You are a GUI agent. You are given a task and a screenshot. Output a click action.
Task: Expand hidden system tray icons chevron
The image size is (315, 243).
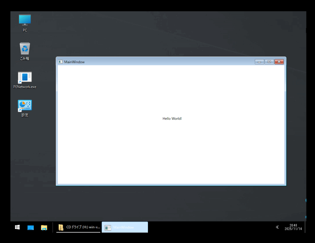click(277, 227)
